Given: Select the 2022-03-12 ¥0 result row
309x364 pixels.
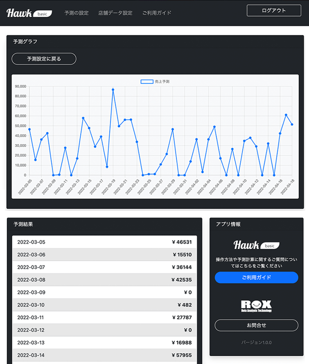Looking at the screenshot, I should pos(104,330).
